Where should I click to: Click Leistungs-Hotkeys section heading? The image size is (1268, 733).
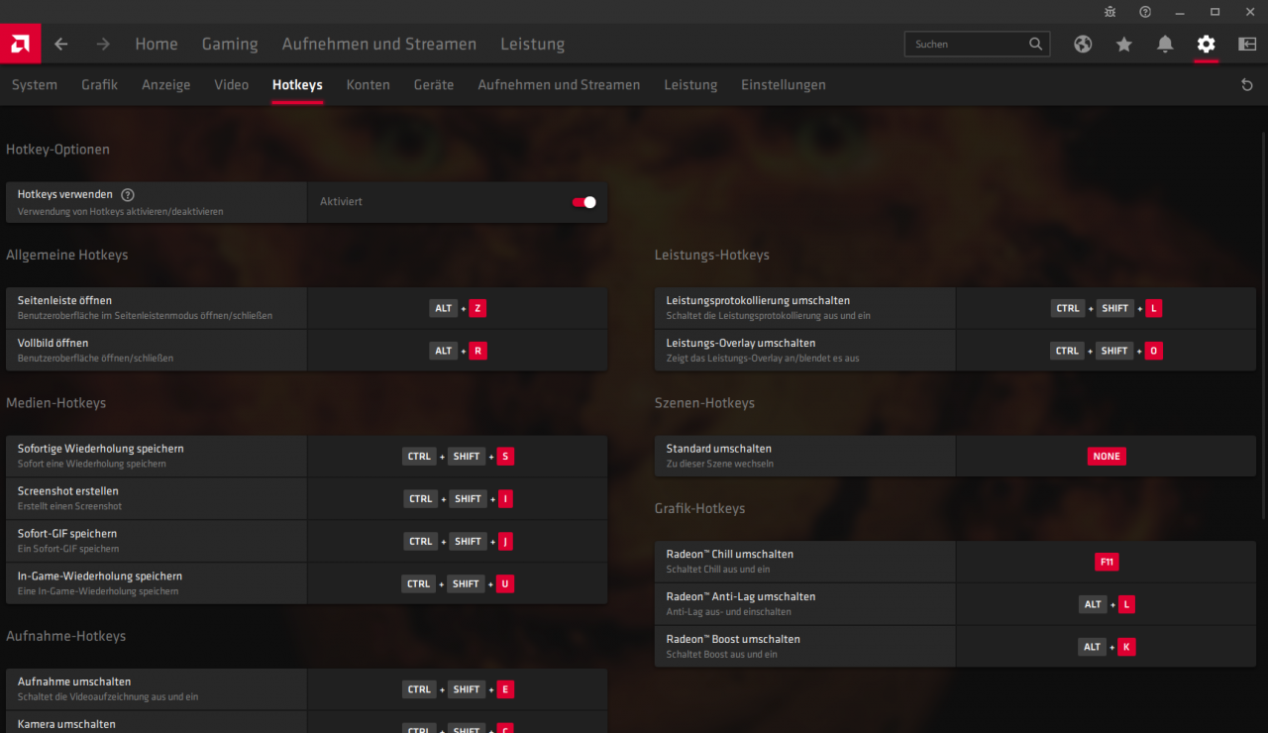pos(712,255)
